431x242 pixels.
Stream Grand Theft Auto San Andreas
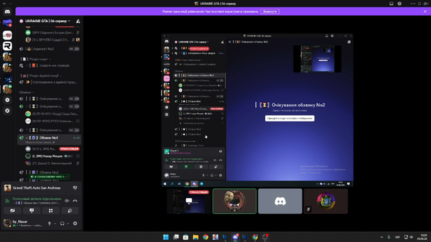coord(75,188)
